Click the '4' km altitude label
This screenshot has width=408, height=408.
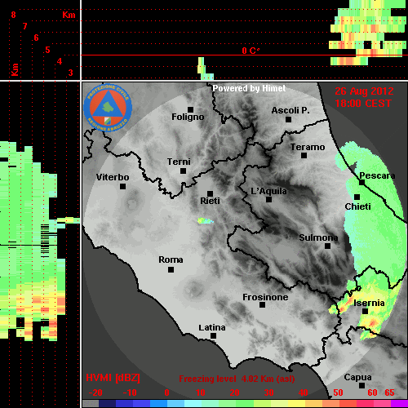coord(60,61)
